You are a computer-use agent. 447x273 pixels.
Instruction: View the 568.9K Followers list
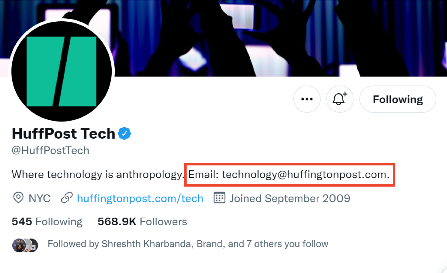tap(142, 222)
